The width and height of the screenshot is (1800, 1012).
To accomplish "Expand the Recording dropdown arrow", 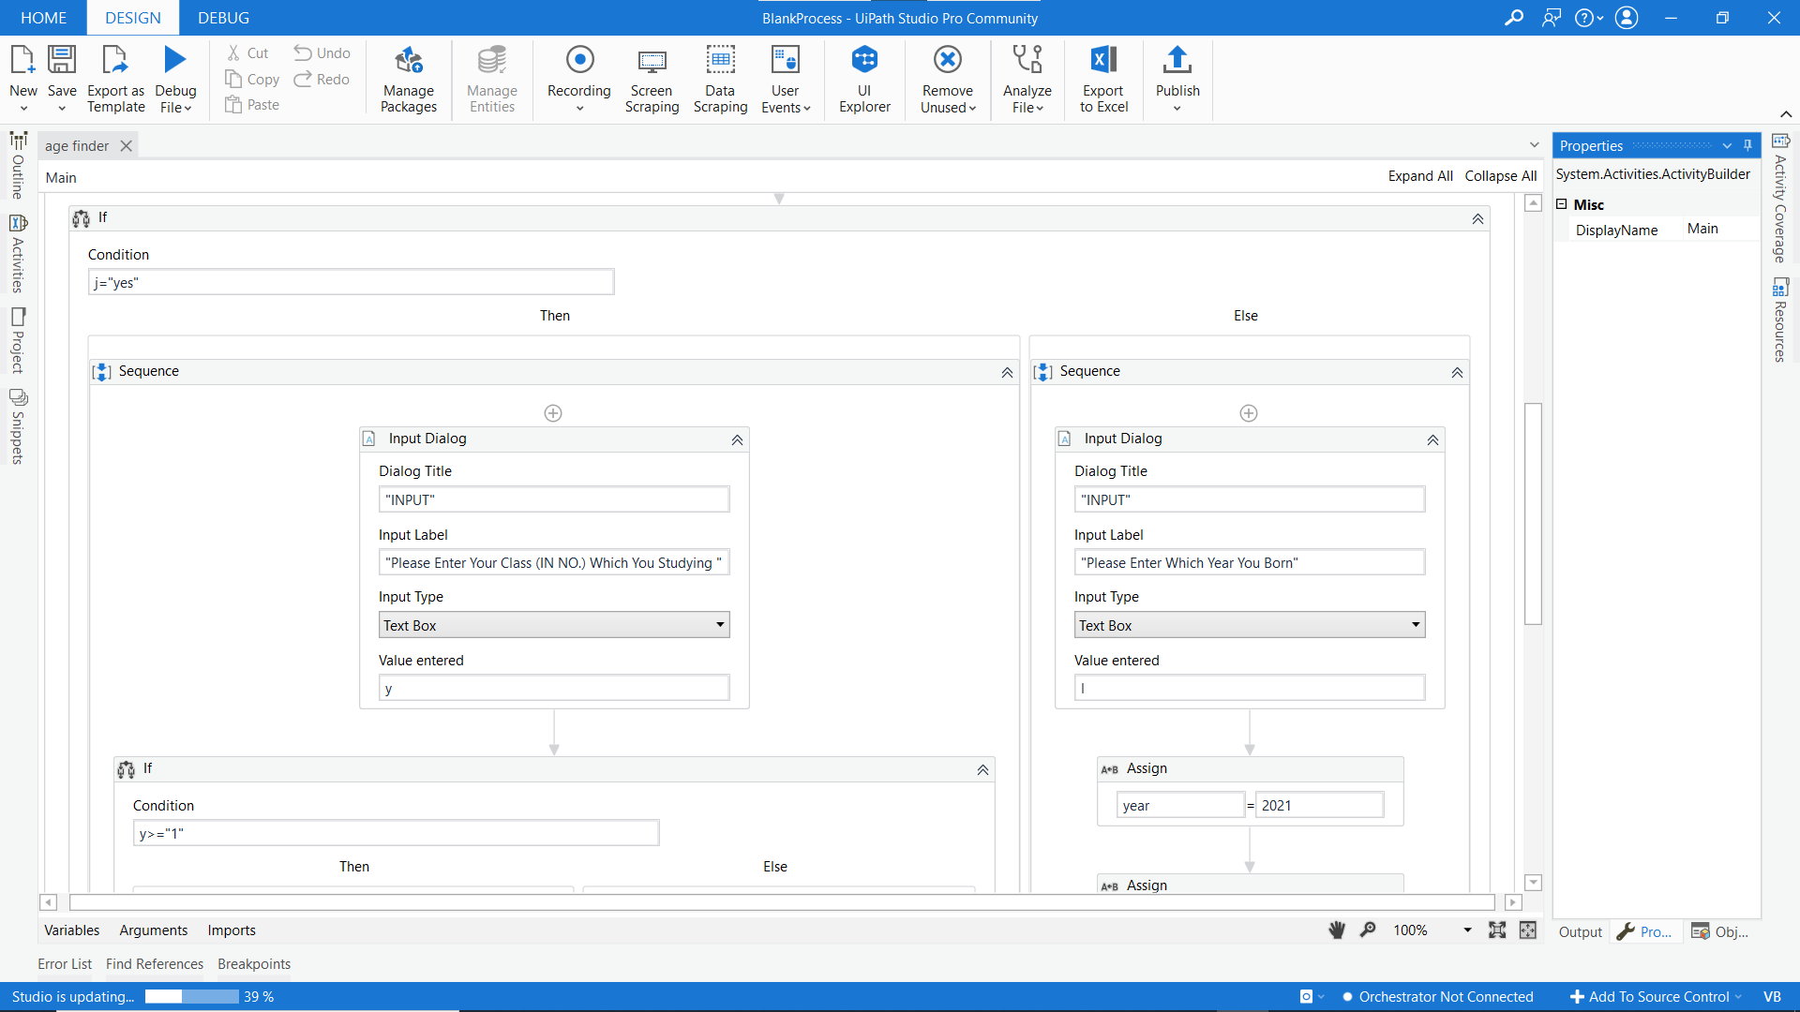I will tap(579, 109).
